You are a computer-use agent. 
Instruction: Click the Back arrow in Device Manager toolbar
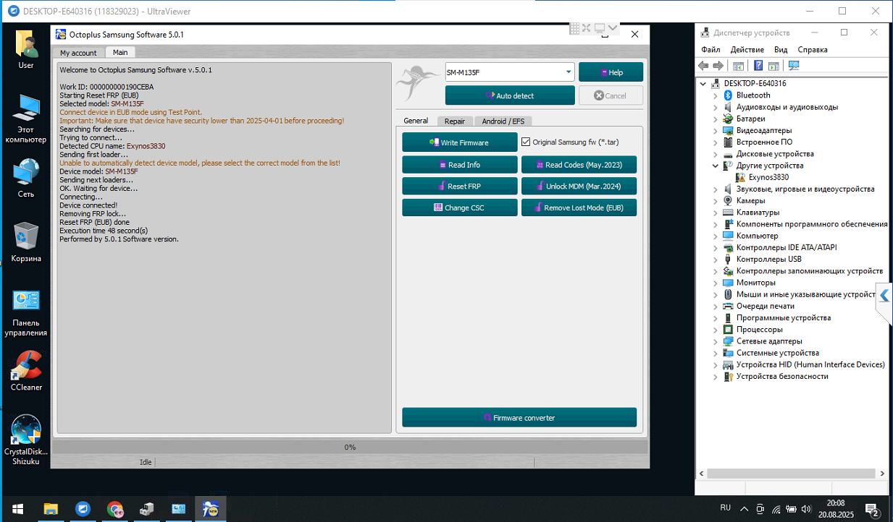tap(703, 66)
